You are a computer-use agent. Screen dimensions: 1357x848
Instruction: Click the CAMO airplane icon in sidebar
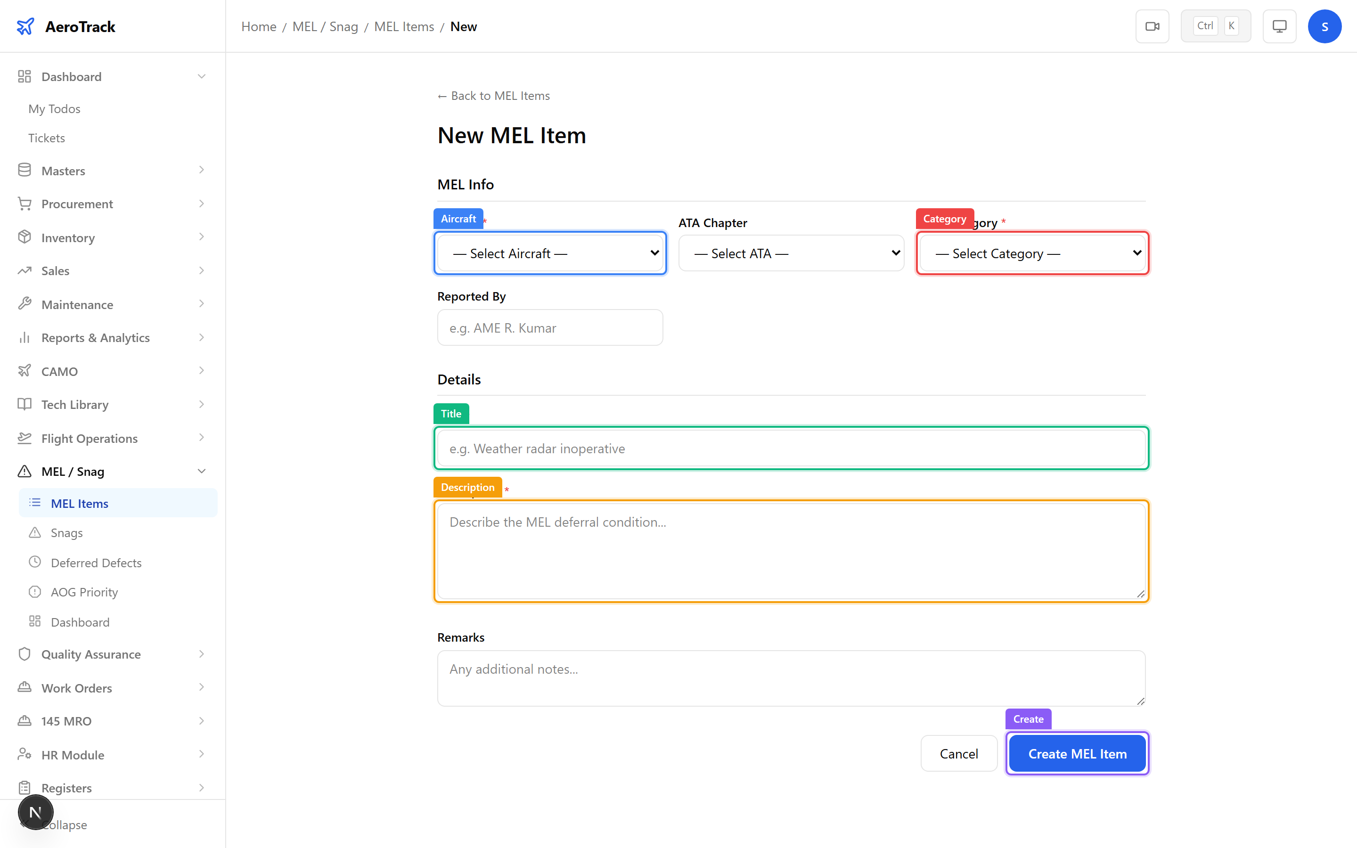click(x=25, y=371)
